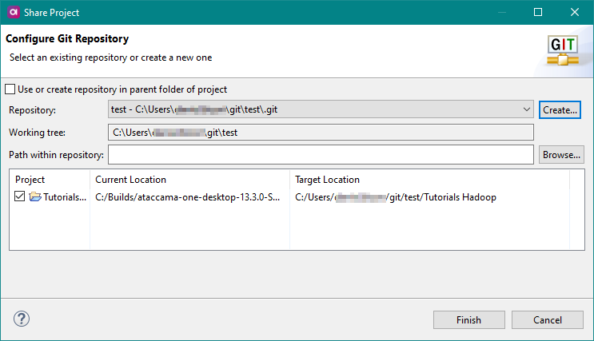Screen dimensions: 594x341
Task: Click the Working tree path field
Action: coord(320,132)
